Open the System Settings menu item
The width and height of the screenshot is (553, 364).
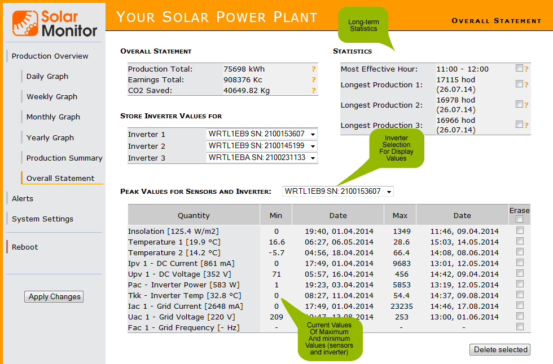(42, 219)
